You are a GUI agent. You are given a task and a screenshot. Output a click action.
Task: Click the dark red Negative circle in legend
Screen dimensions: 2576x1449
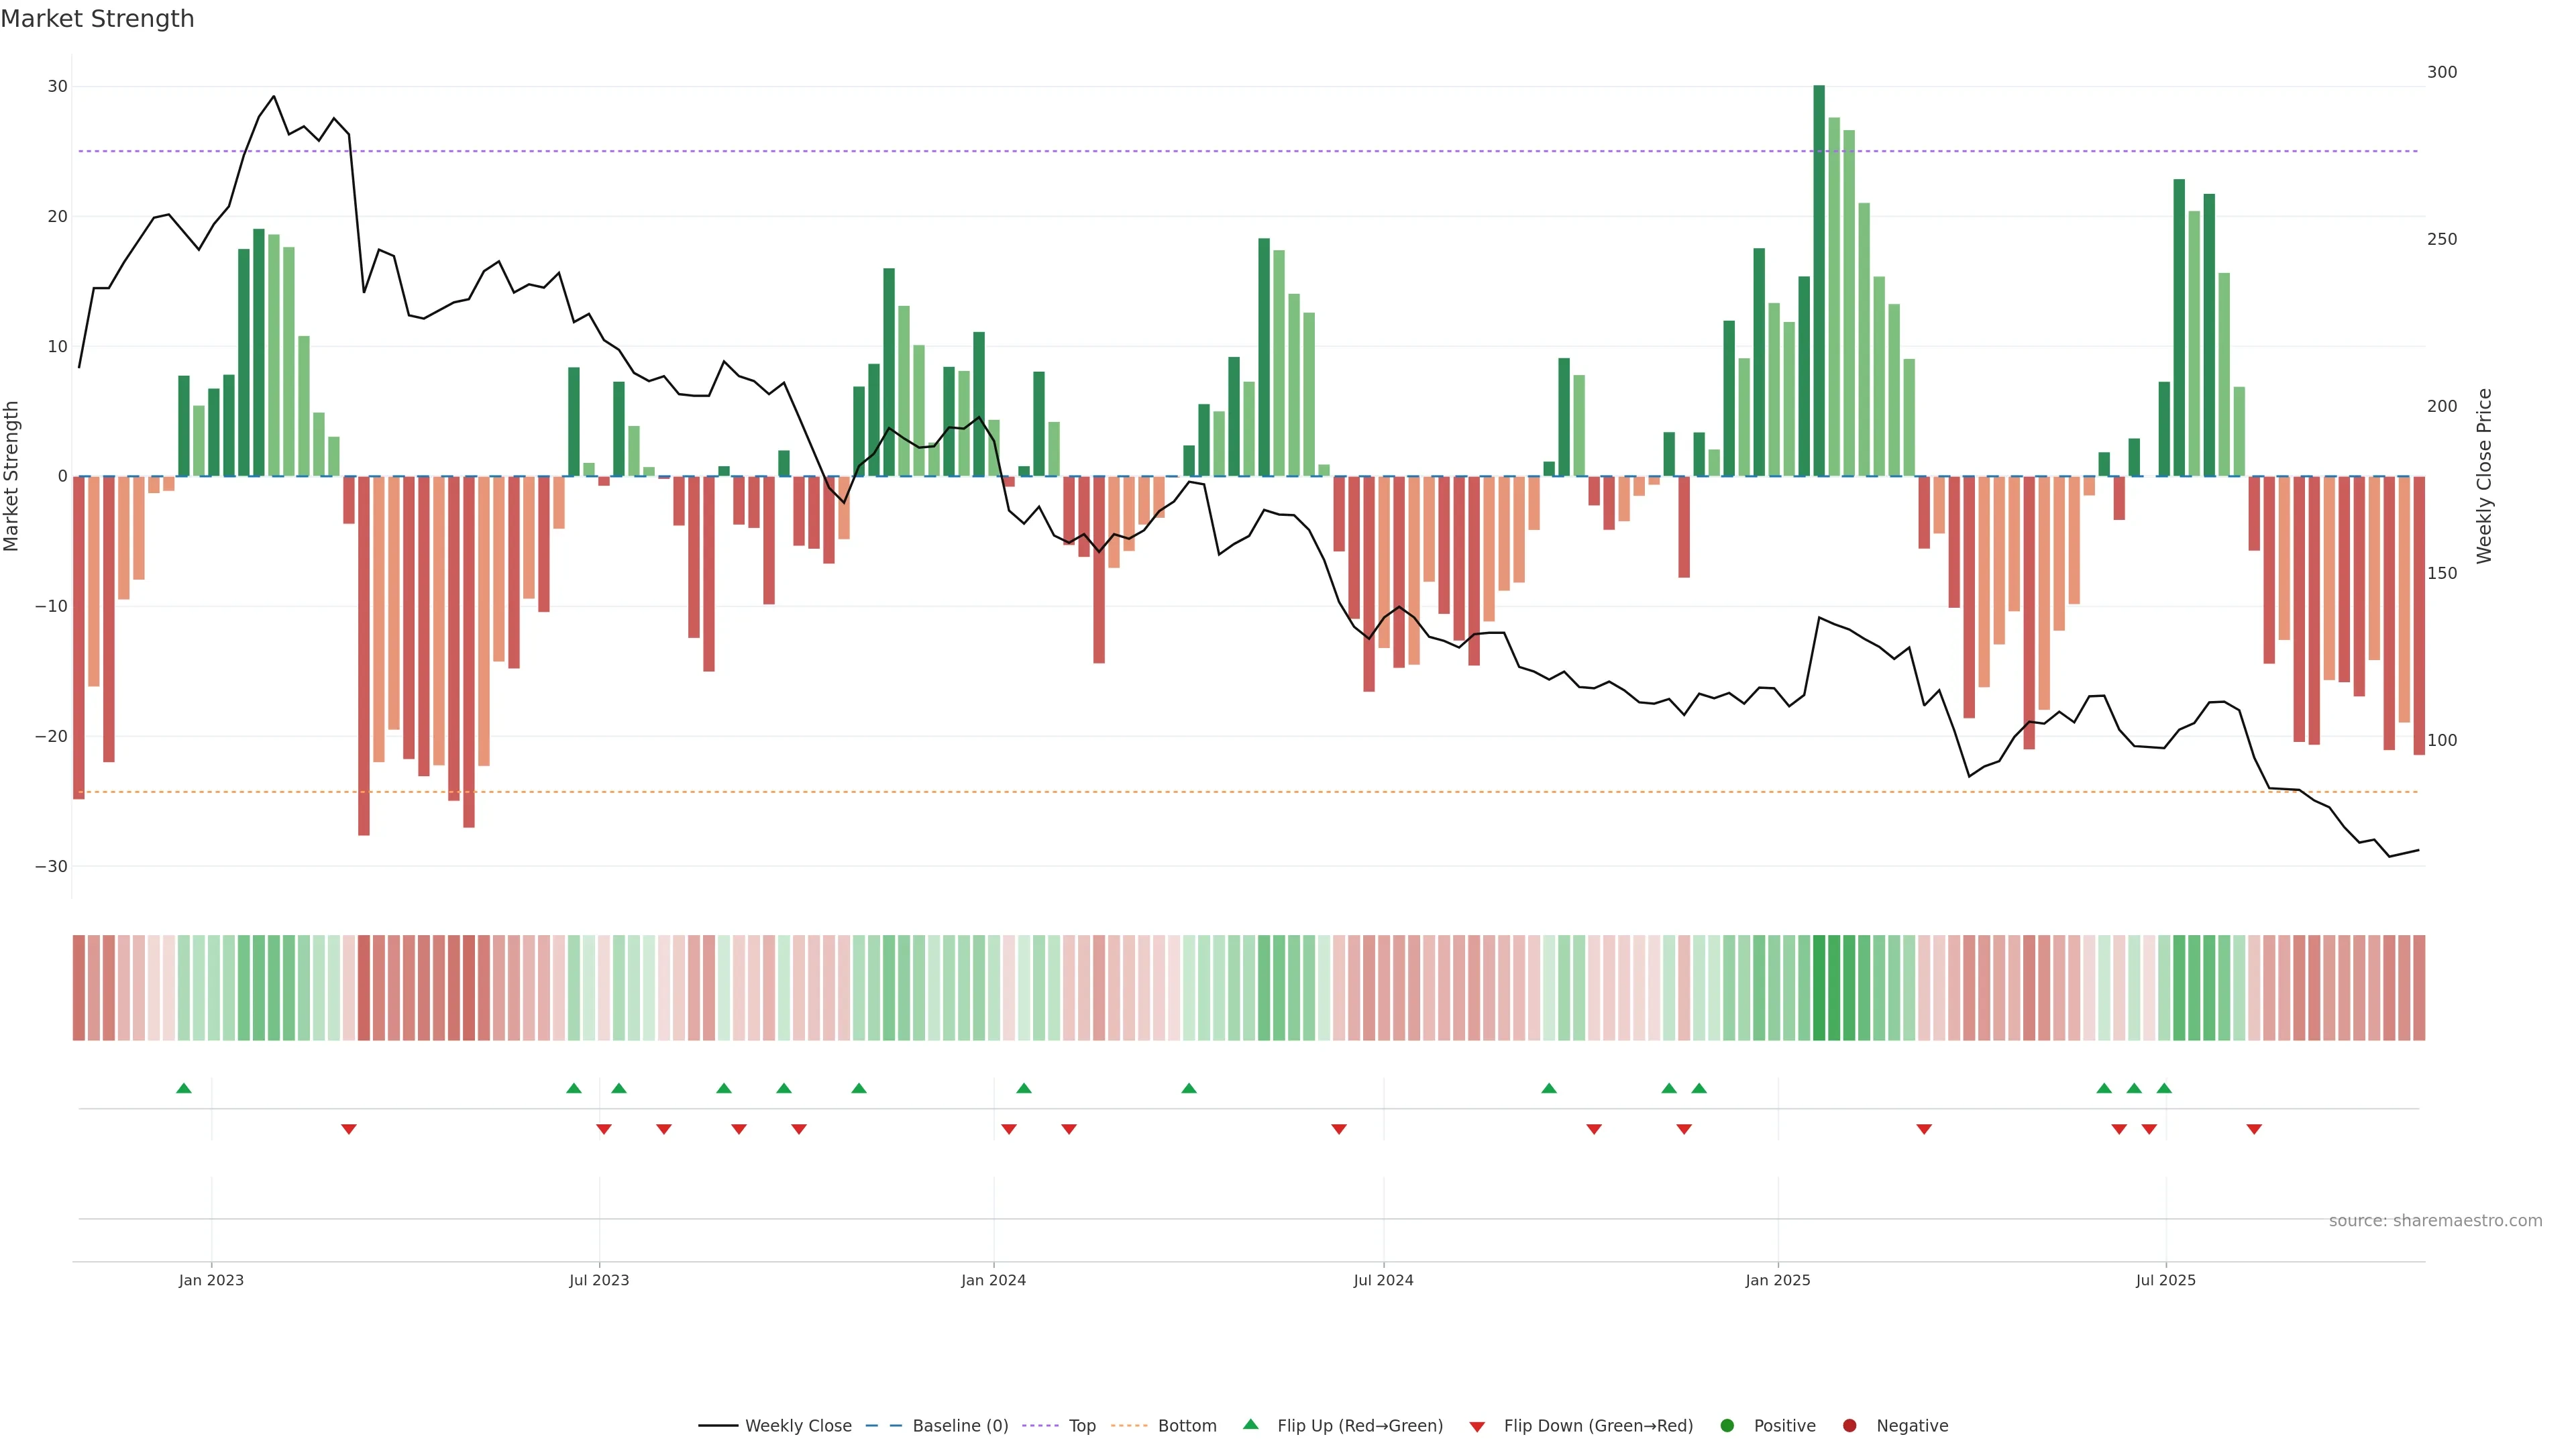click(x=1849, y=1426)
